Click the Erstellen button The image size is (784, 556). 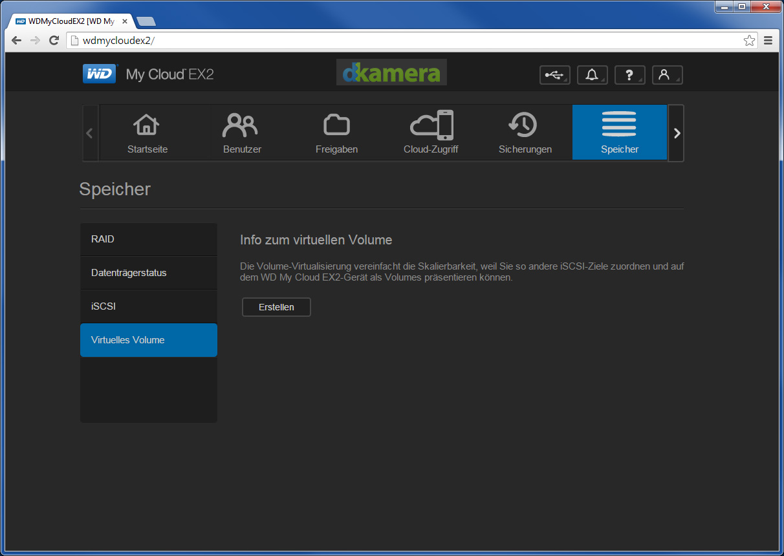coord(276,307)
